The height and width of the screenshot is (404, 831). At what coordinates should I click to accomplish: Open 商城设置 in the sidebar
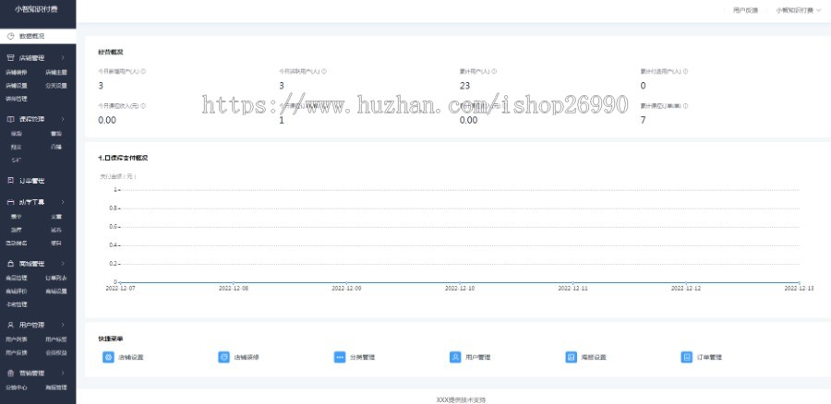[56, 291]
